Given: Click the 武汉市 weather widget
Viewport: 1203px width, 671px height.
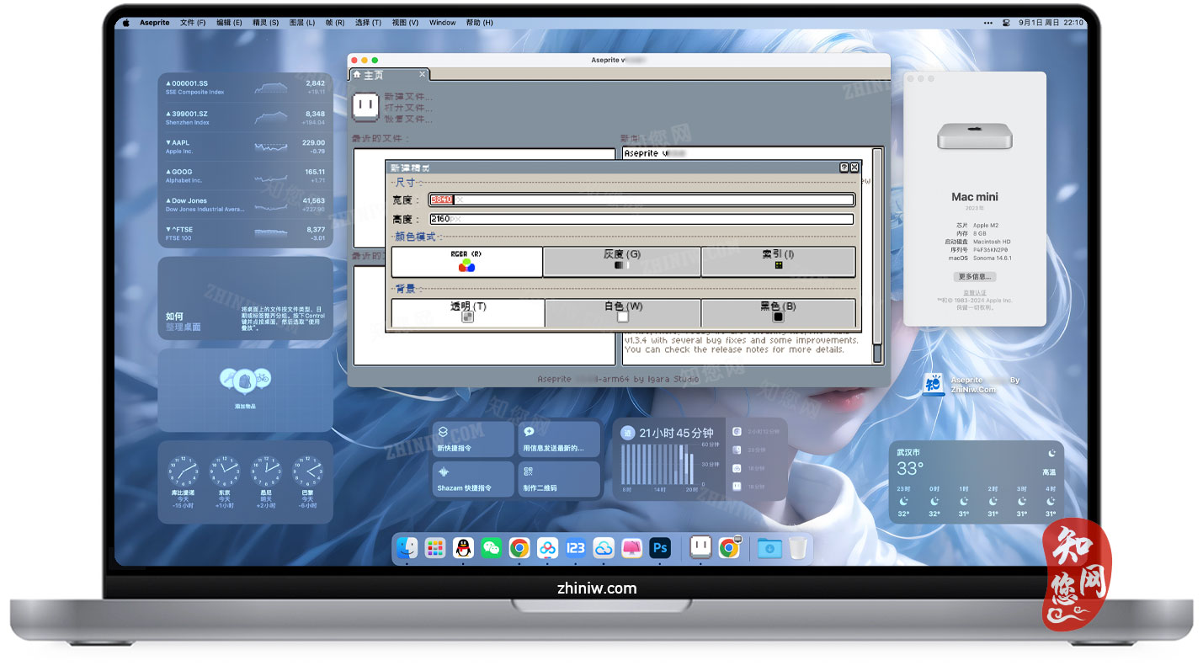Looking at the screenshot, I should (977, 482).
